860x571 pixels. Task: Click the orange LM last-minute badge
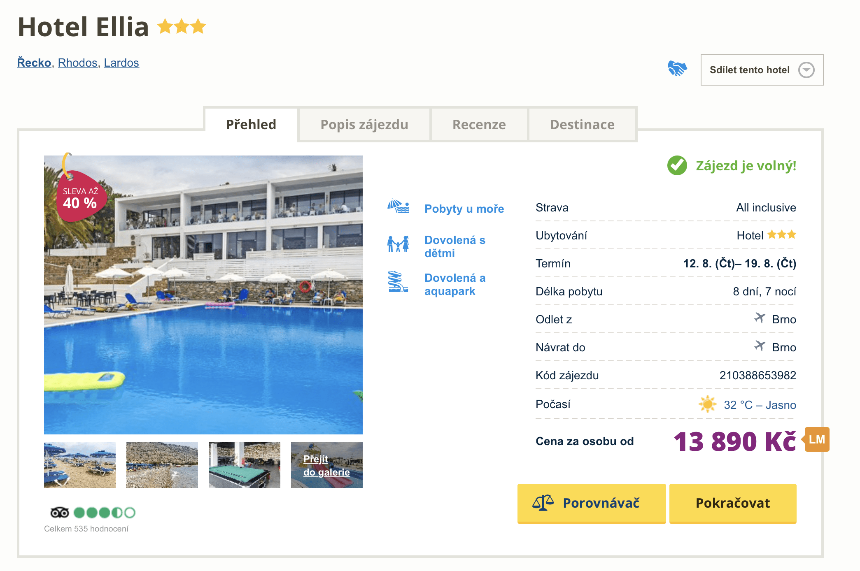pyautogui.click(x=817, y=440)
